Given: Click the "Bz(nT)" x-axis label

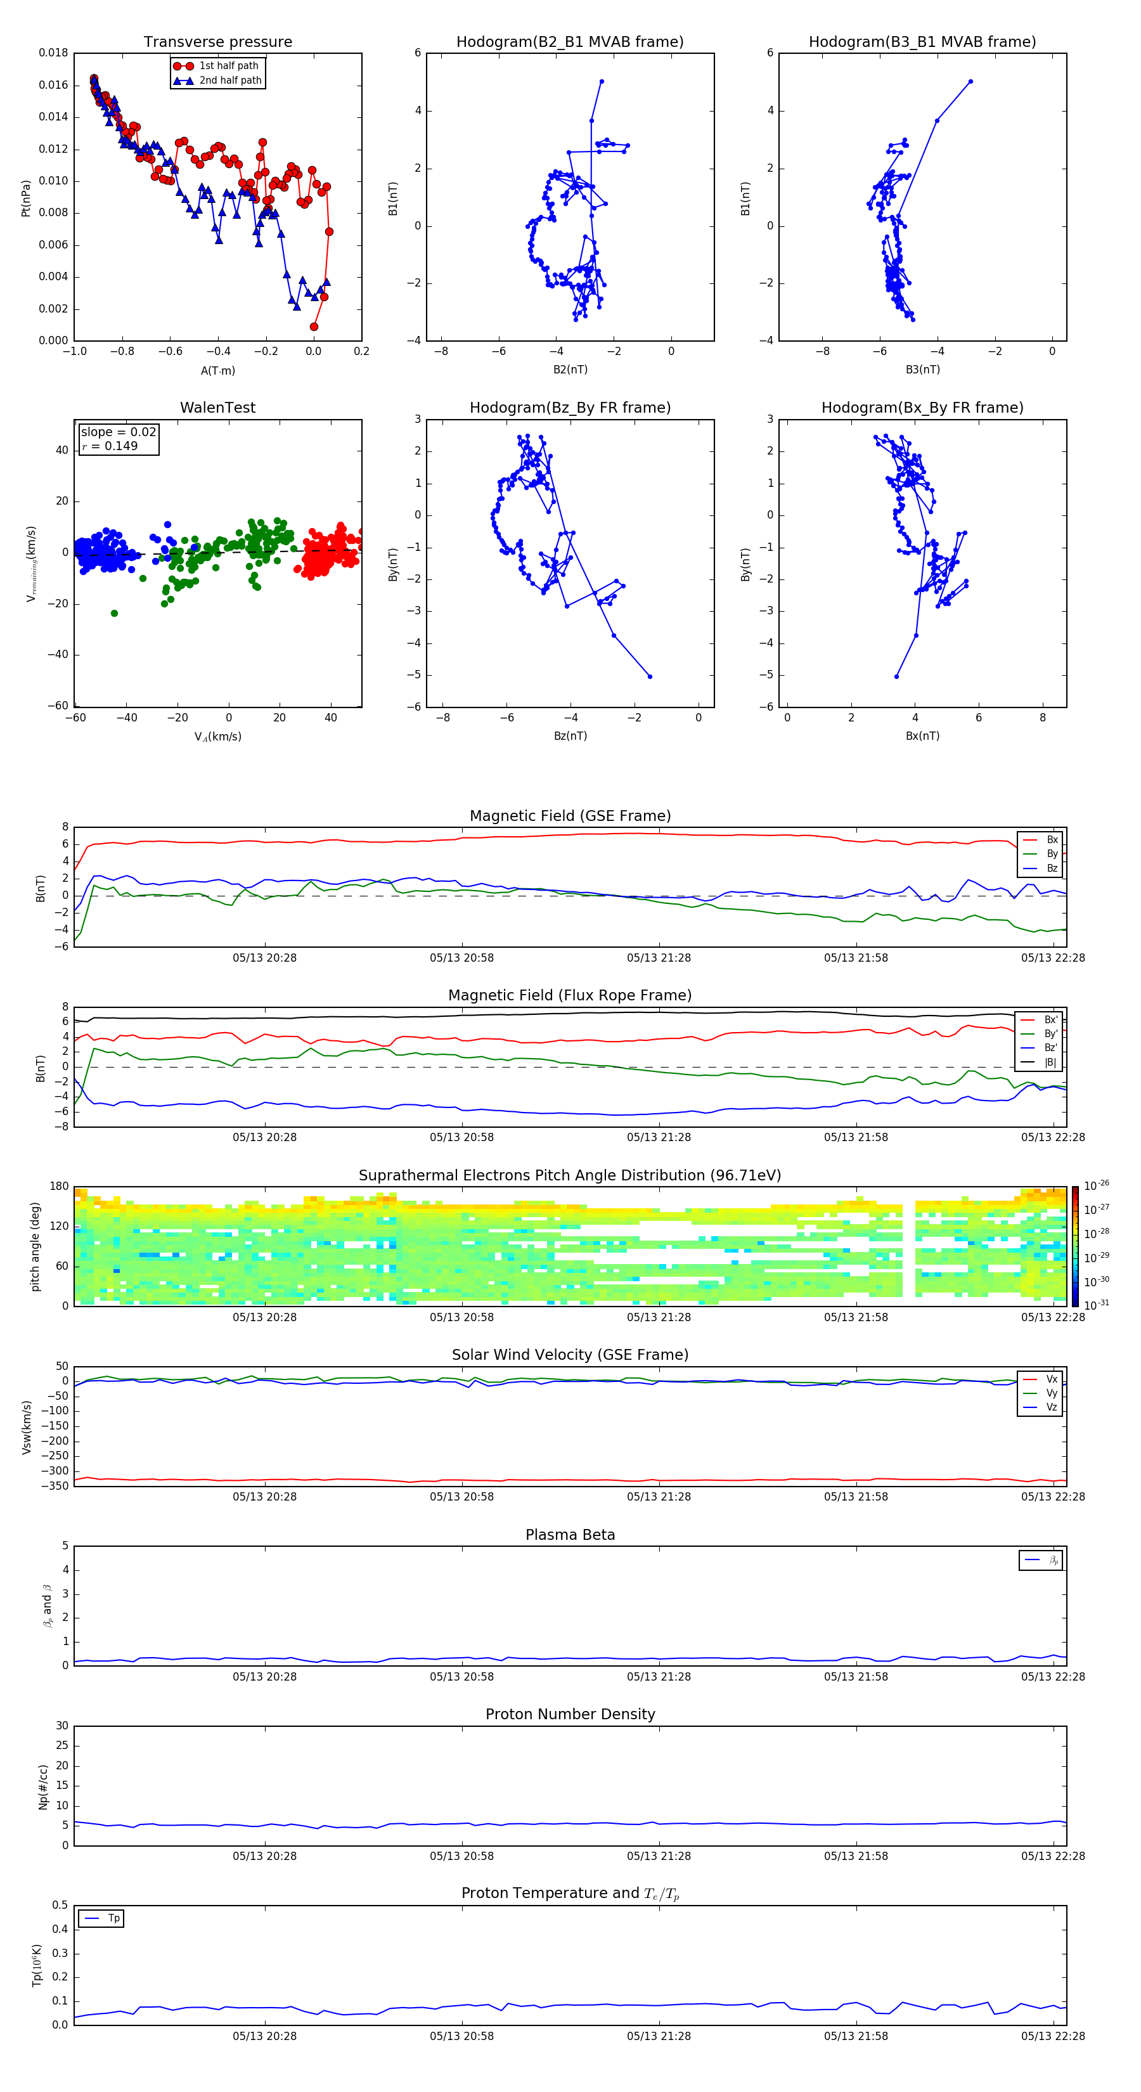Looking at the screenshot, I should [x=570, y=736].
